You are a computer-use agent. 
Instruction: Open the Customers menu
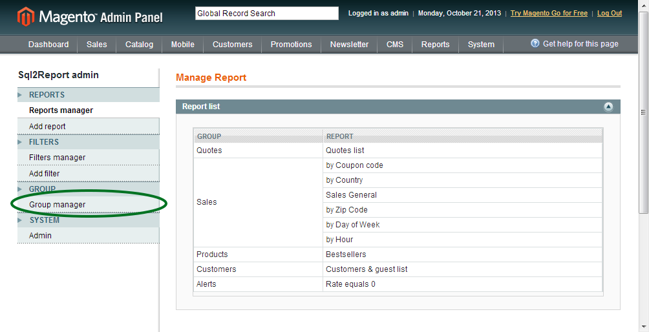[232, 44]
